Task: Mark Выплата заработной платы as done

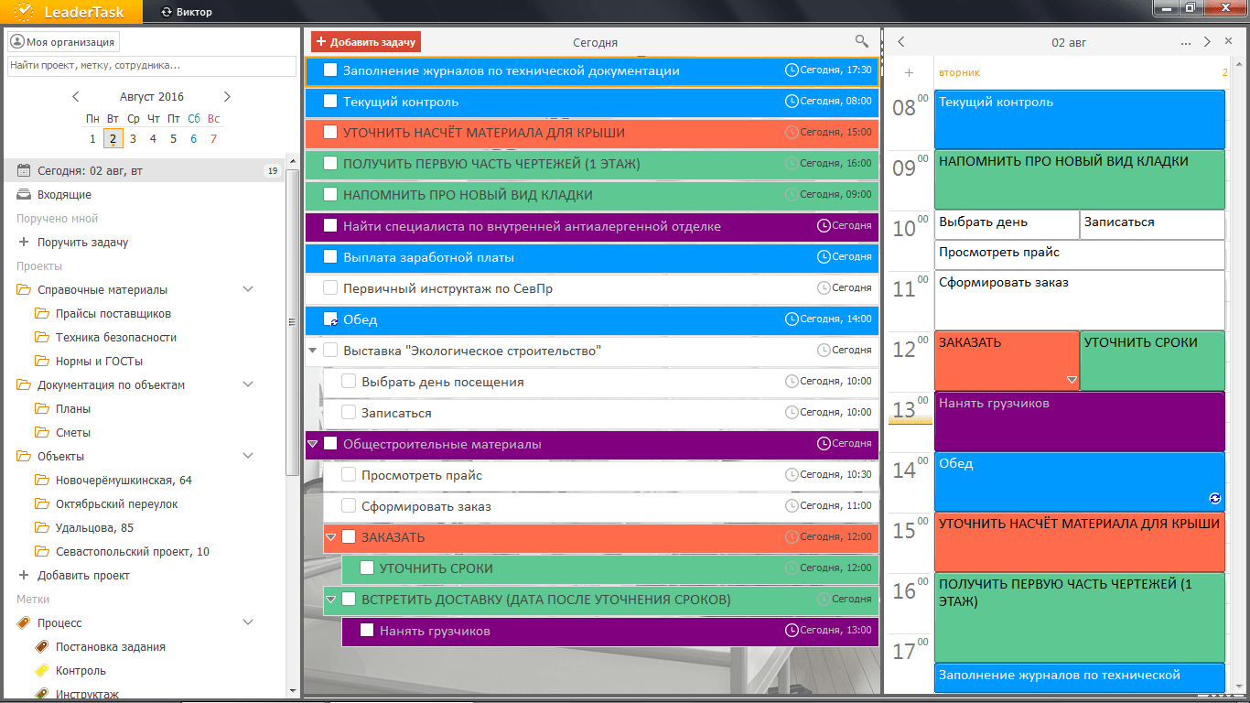Action: click(330, 257)
